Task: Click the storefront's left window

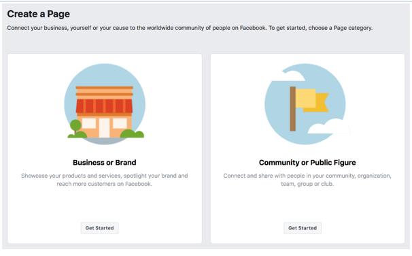Action: pyautogui.click(x=88, y=123)
